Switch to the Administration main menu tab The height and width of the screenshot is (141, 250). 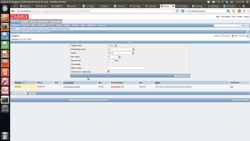pyautogui.click(x=56, y=21)
